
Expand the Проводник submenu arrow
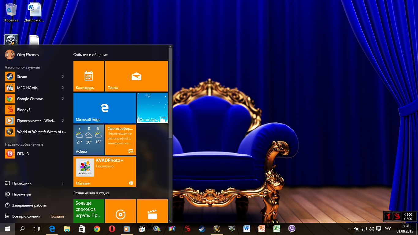click(x=63, y=183)
